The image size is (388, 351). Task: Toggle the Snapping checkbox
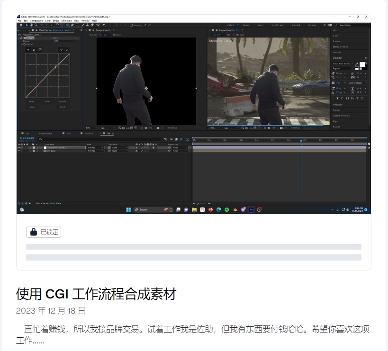click(131, 25)
